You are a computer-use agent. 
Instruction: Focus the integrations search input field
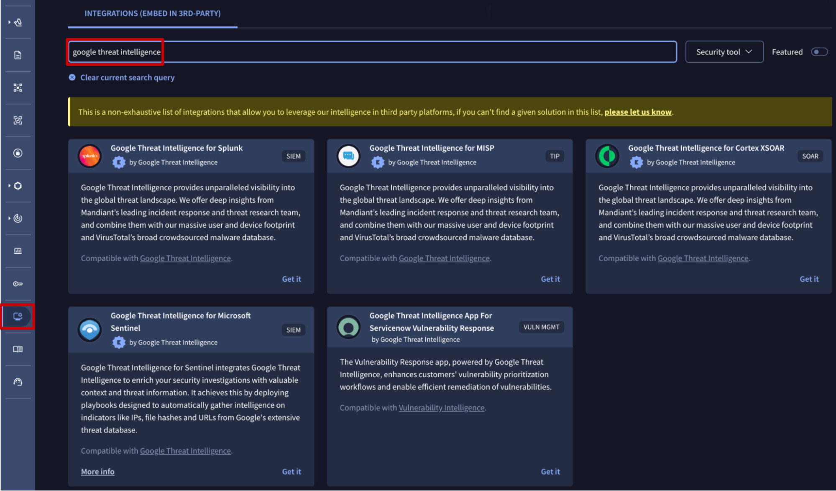(373, 52)
